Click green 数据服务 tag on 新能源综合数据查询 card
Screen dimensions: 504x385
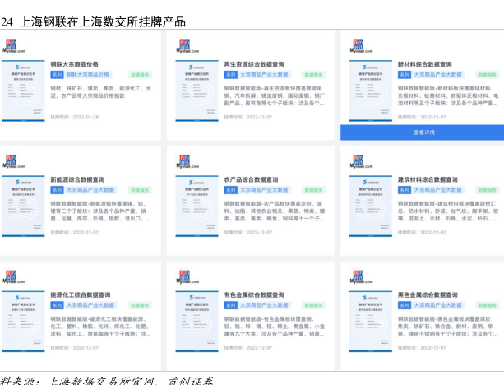click(x=140, y=190)
